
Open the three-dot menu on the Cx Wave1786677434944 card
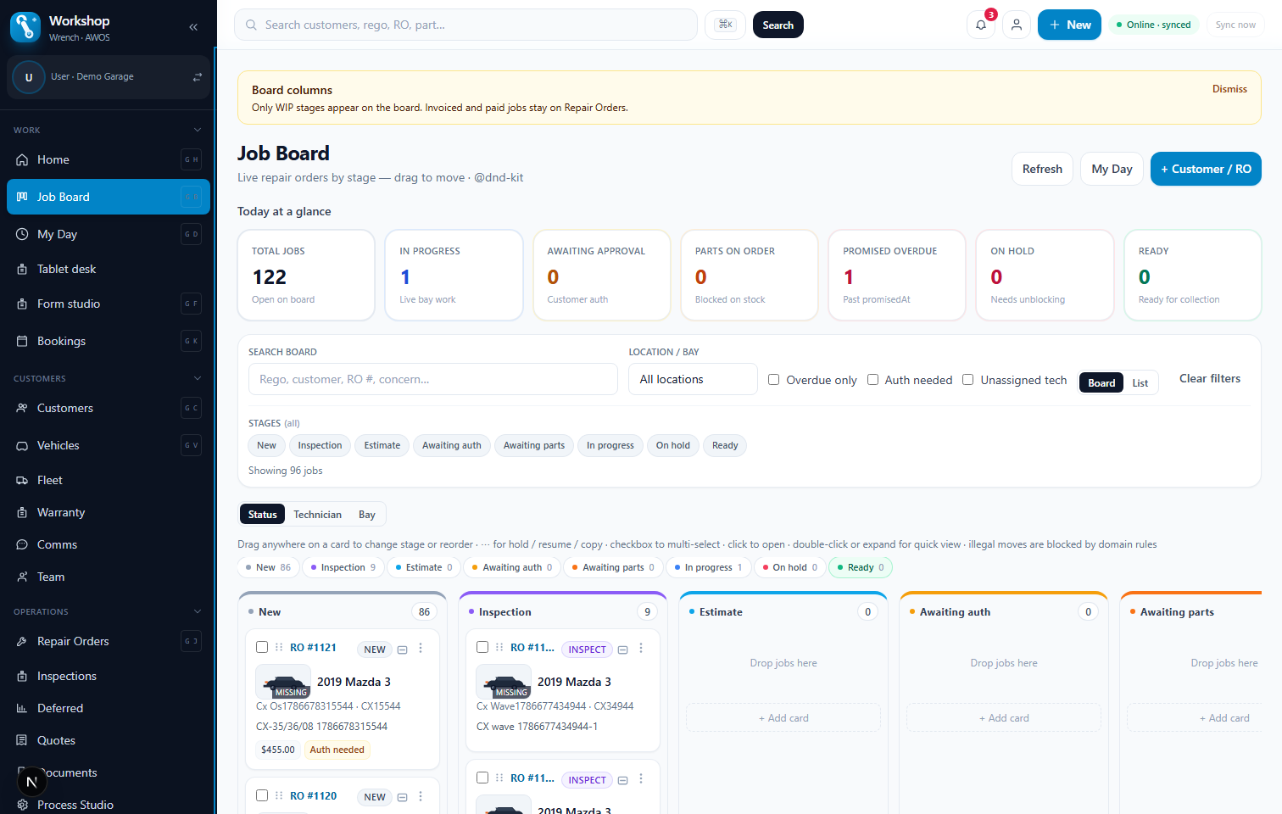[641, 648]
